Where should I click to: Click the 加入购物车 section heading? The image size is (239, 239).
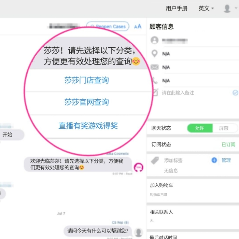pos(161,185)
